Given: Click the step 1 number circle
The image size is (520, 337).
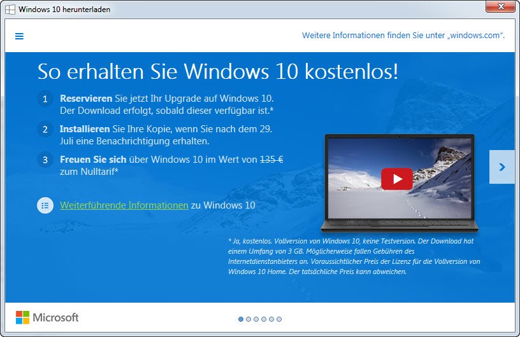Looking at the screenshot, I should point(45,99).
